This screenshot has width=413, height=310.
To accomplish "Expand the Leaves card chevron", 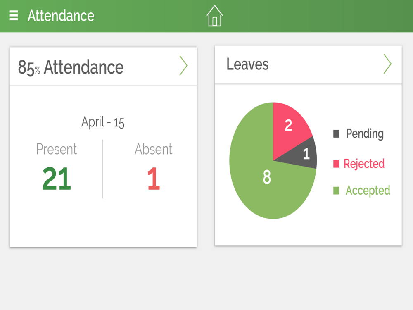I will pos(387,64).
